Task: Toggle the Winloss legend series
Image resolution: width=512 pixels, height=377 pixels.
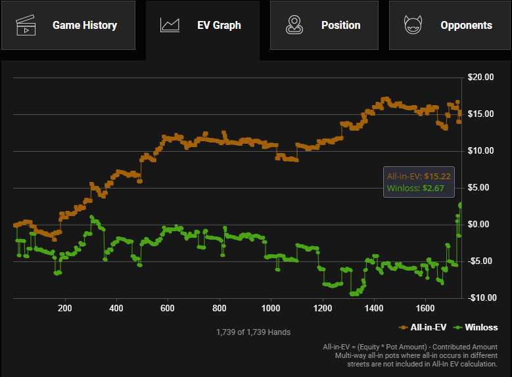Action: 476,327
